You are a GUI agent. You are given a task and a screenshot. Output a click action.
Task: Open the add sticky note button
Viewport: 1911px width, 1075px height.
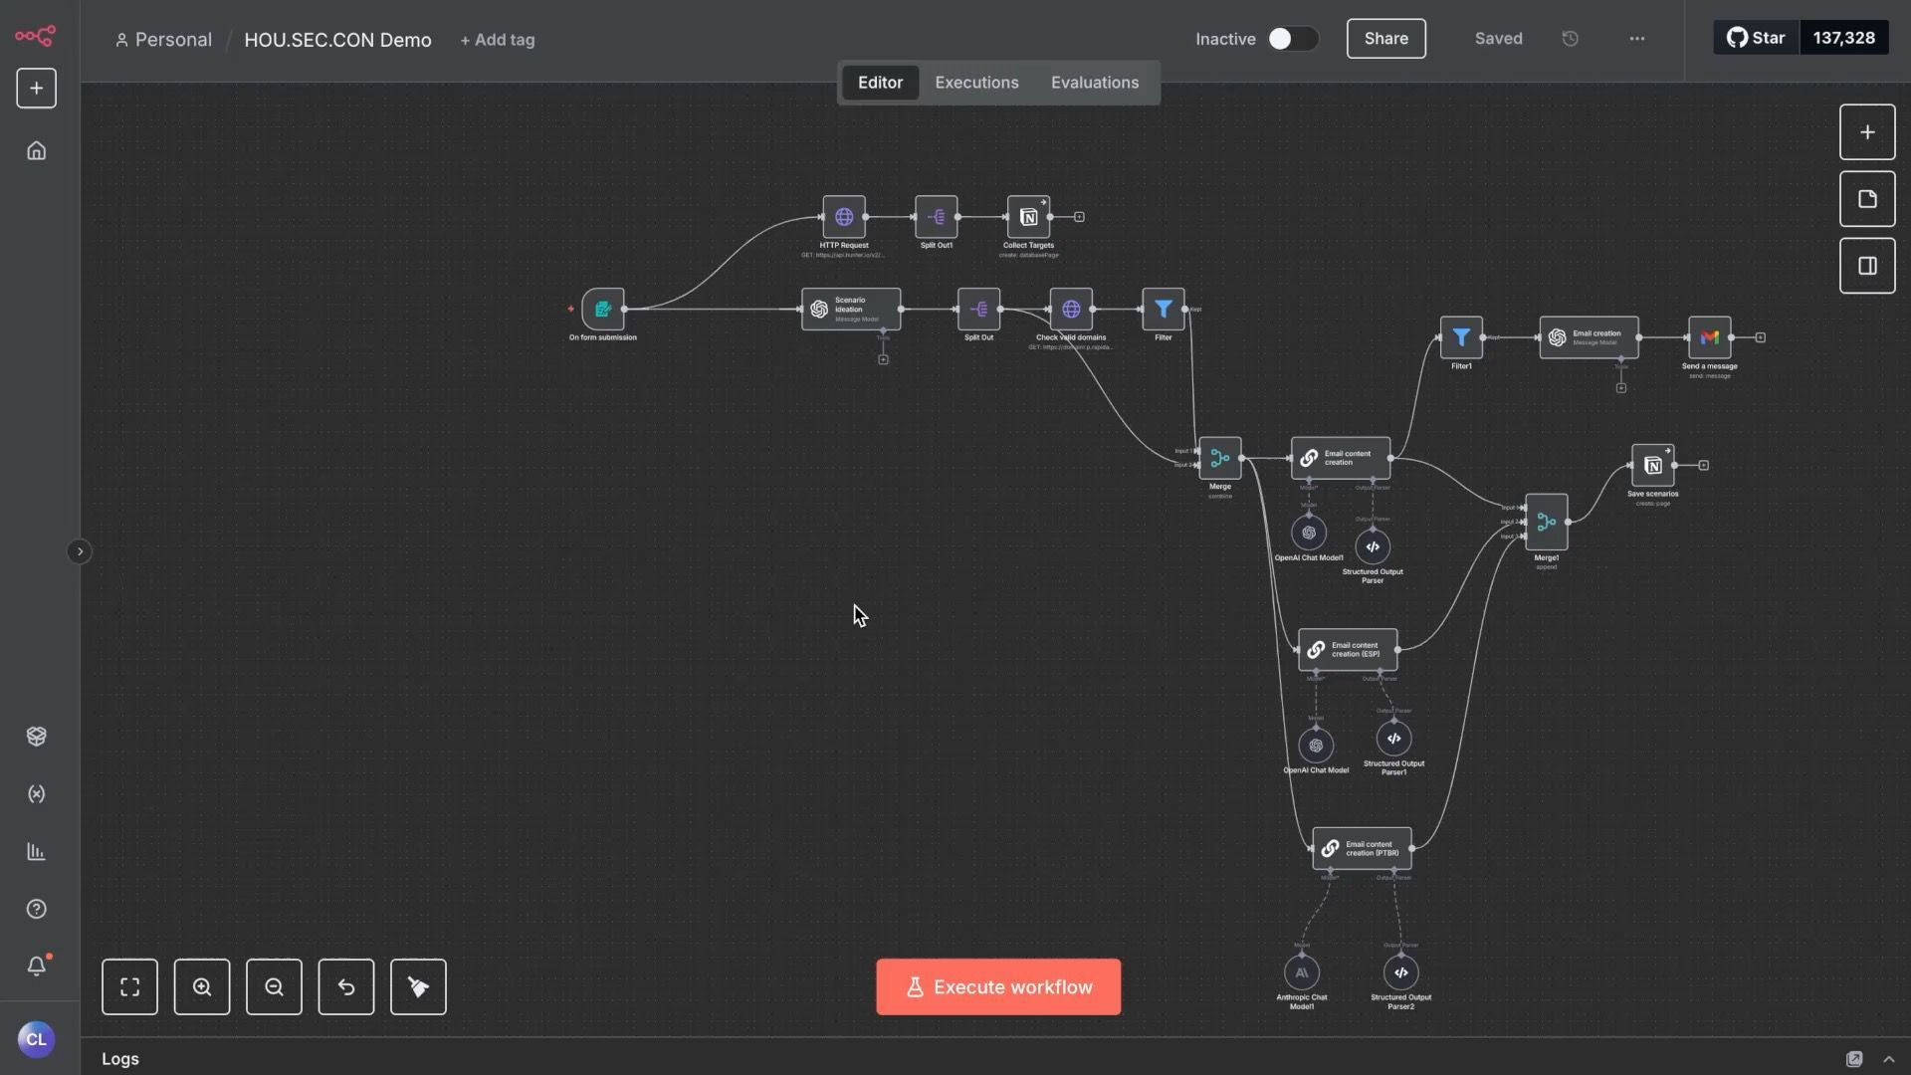click(x=1867, y=199)
